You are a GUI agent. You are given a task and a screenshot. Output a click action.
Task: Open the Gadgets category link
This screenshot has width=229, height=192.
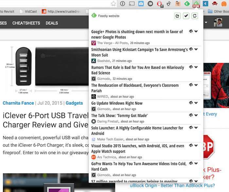coord(74,103)
